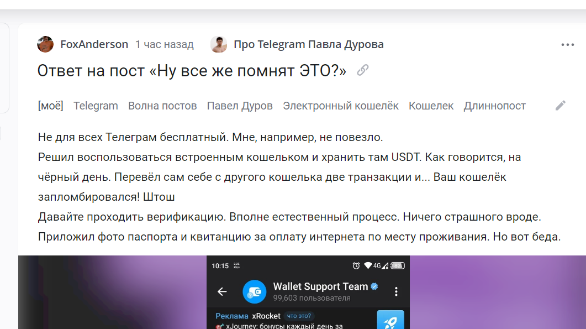The image size is (586, 329).
Task: Tap the '99,603 пользователя' subscriber count
Action: (x=312, y=298)
